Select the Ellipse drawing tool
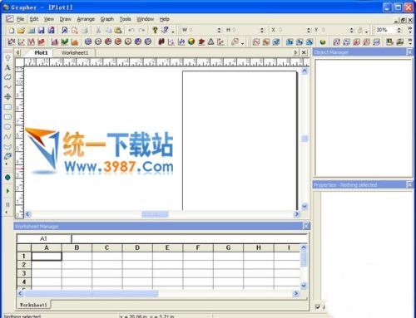 tap(7, 127)
